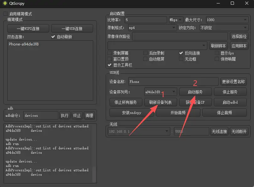This screenshot has height=187, width=254.
Task: Expand the 设备序列号 dropdown showing a94de3f8
Action: click(x=174, y=92)
